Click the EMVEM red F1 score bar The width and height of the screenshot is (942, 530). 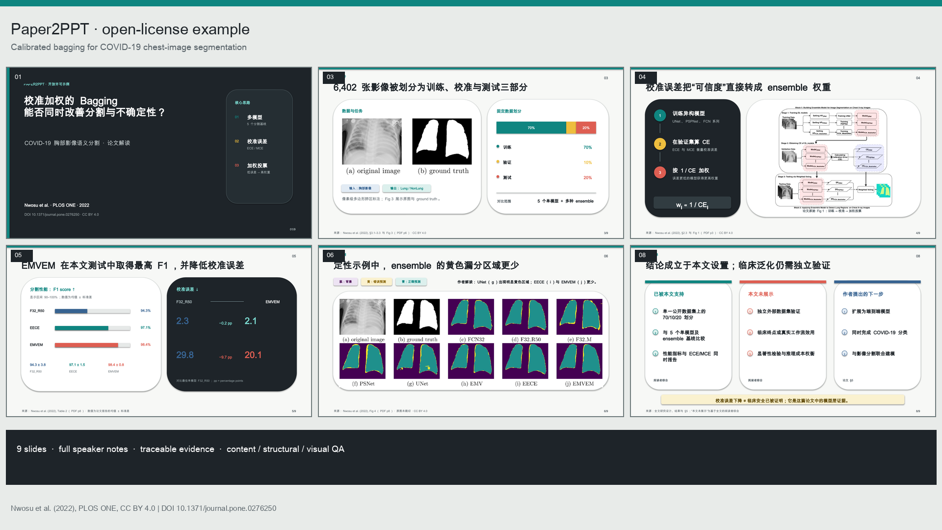[86, 345]
